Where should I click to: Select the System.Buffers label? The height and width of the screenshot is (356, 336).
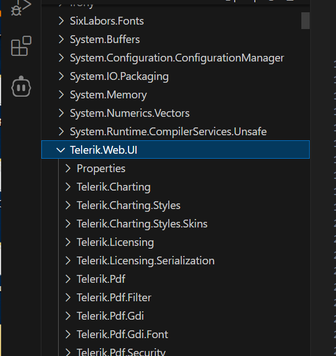click(x=105, y=40)
